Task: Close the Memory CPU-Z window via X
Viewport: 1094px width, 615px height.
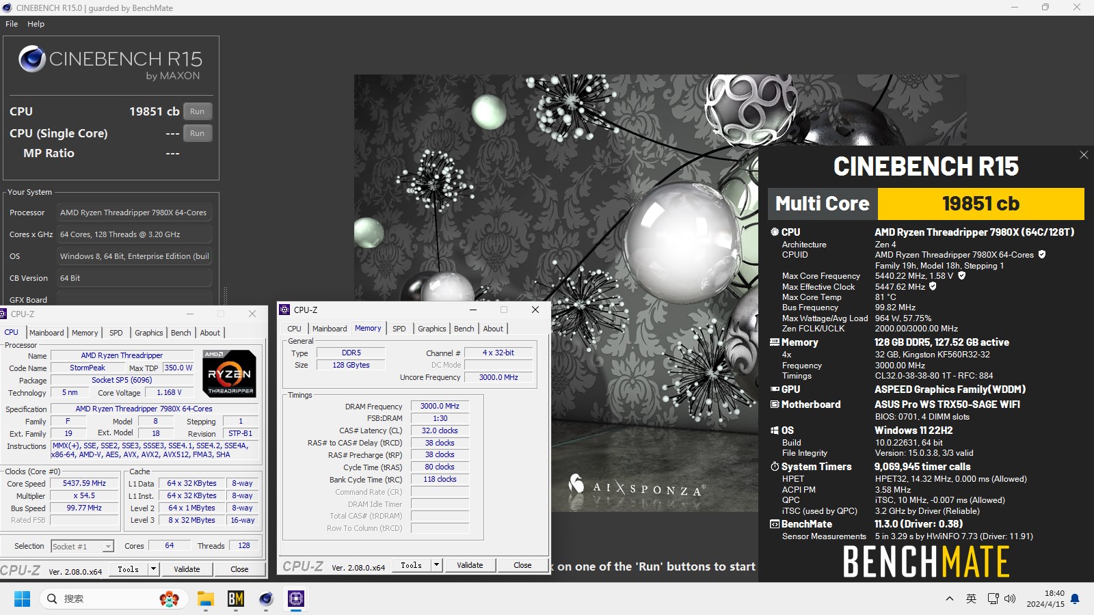Action: [x=535, y=310]
